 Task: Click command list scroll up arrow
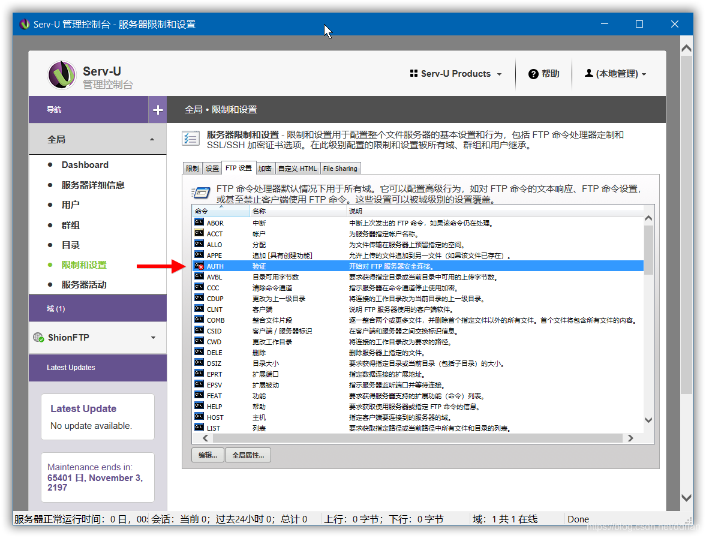tap(648, 218)
